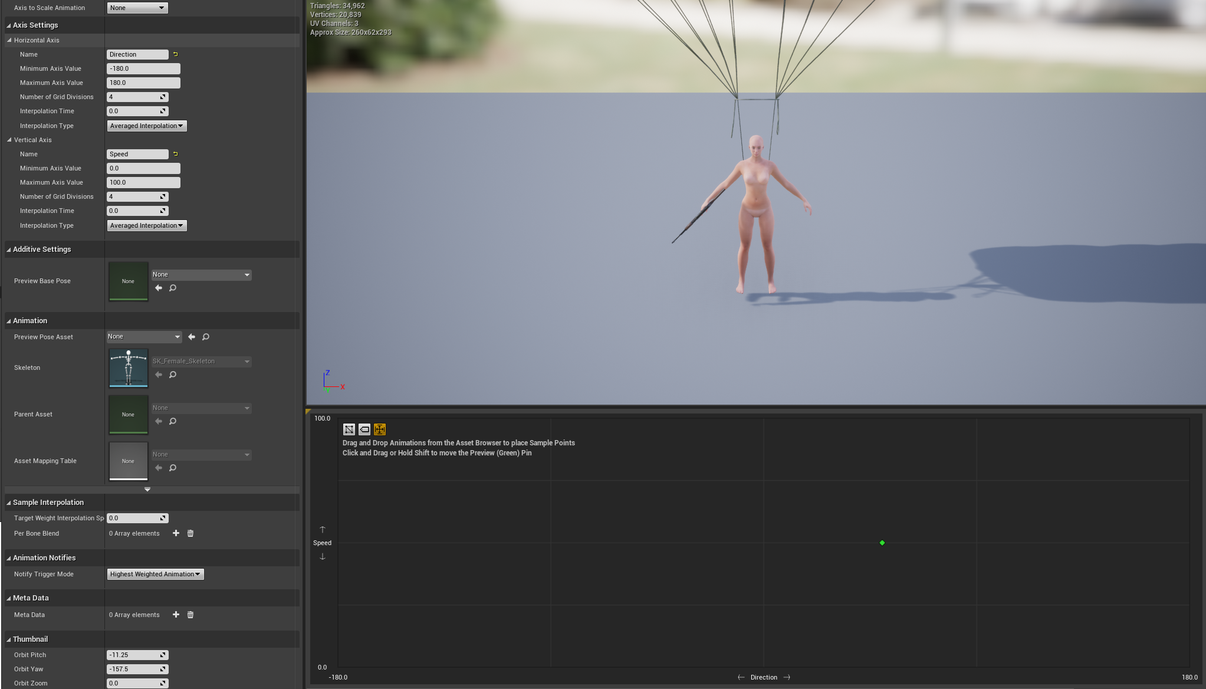
Task: Delete all Meta Data array elements
Action: (190, 615)
